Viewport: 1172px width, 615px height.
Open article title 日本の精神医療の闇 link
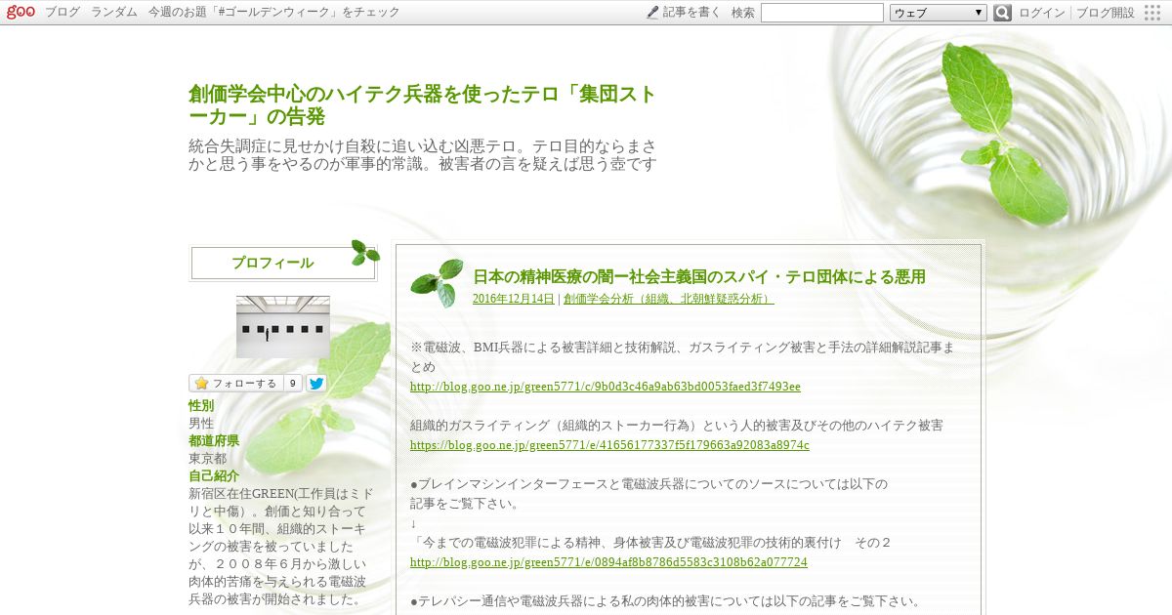click(x=699, y=276)
